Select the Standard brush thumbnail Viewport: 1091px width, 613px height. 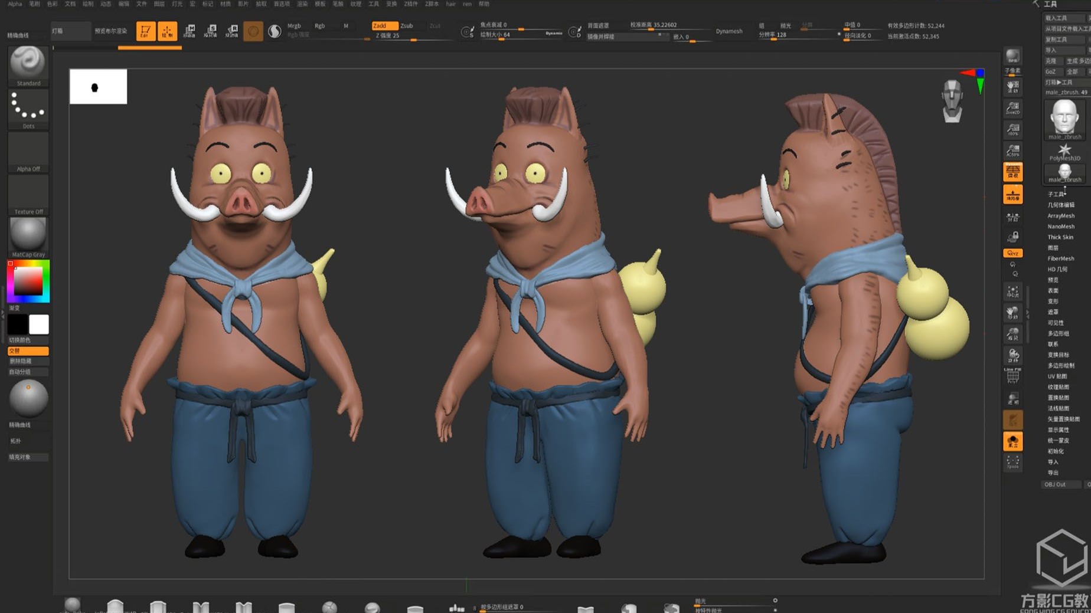point(28,65)
